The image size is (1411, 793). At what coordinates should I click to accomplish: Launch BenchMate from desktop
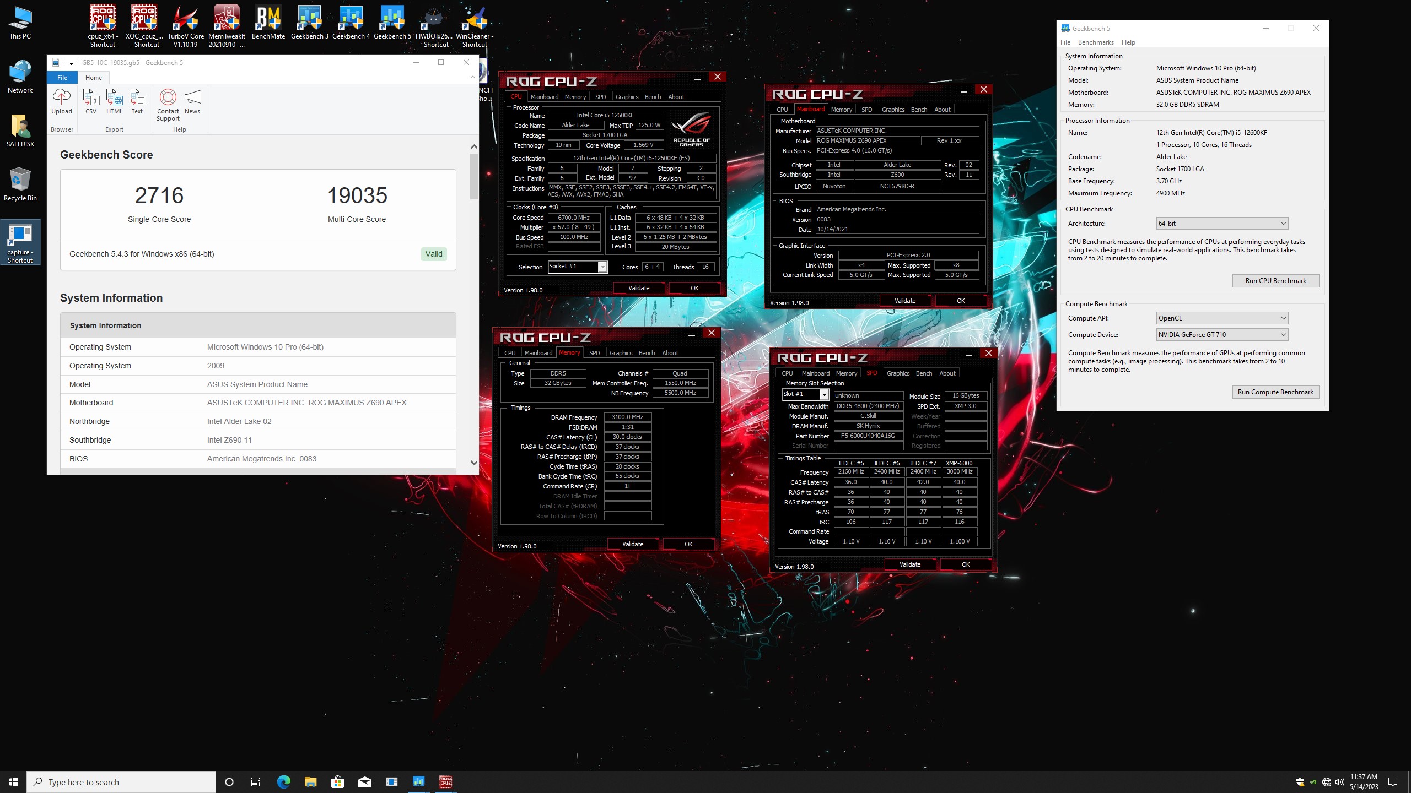click(x=268, y=22)
